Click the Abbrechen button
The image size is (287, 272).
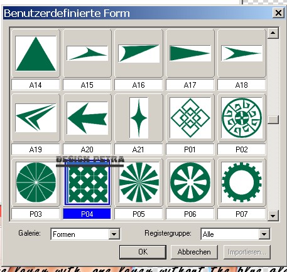click(194, 252)
